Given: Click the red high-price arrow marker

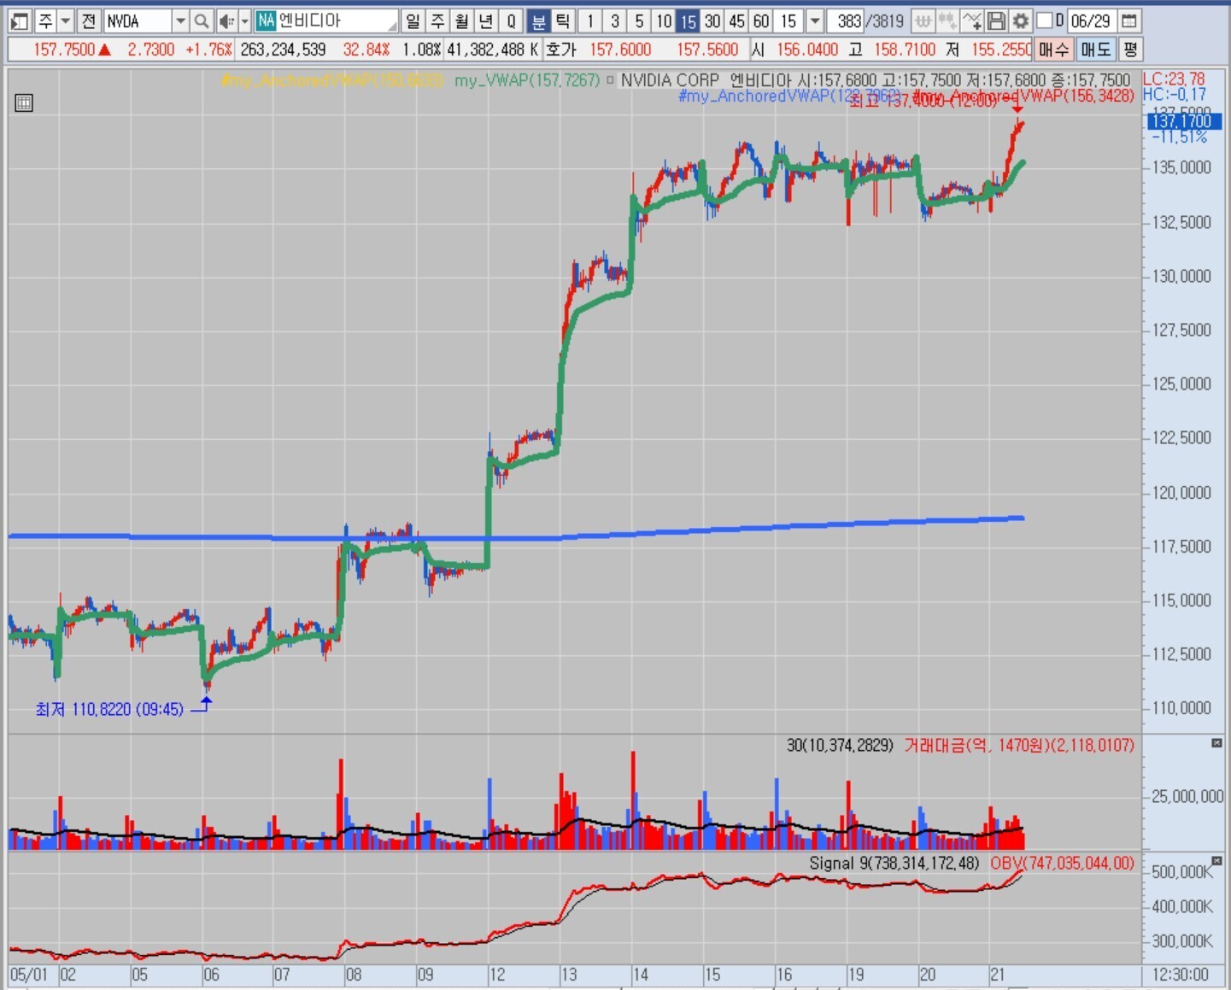Looking at the screenshot, I should pyautogui.click(x=1017, y=108).
